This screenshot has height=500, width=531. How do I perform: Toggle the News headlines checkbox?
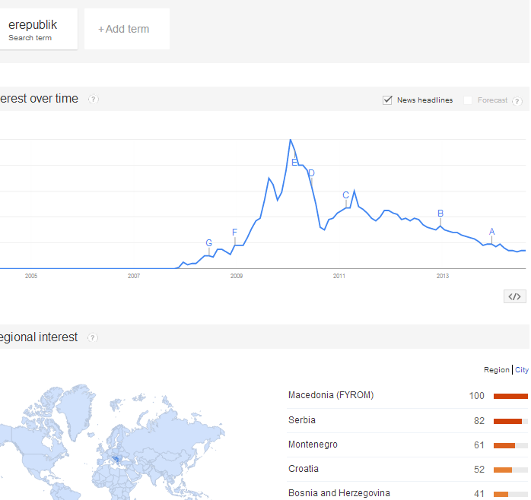(x=387, y=100)
